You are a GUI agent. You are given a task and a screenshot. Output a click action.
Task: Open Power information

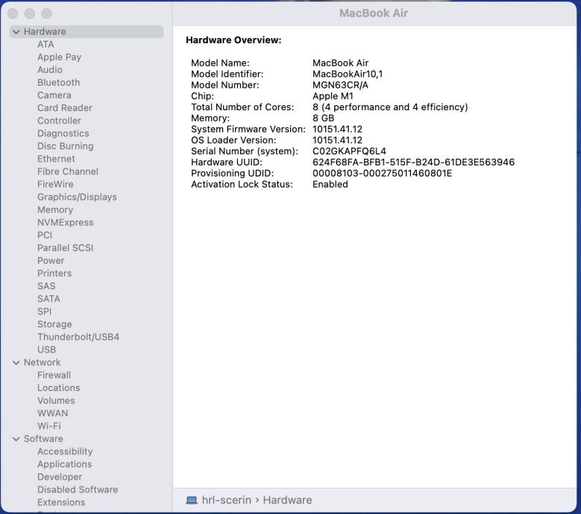51,261
